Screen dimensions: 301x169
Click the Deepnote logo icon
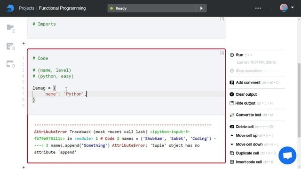click(10, 8)
